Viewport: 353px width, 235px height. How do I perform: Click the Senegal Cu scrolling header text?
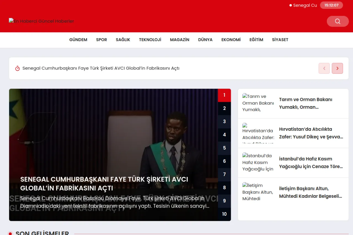coord(305,5)
